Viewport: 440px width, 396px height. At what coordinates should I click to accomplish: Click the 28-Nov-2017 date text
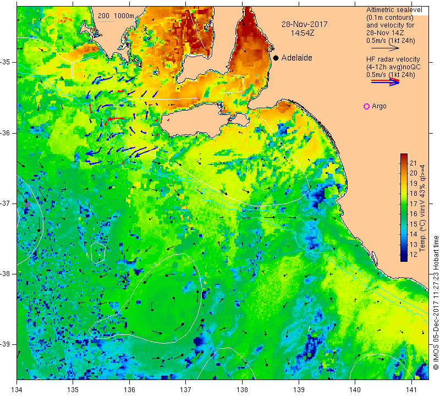click(305, 24)
